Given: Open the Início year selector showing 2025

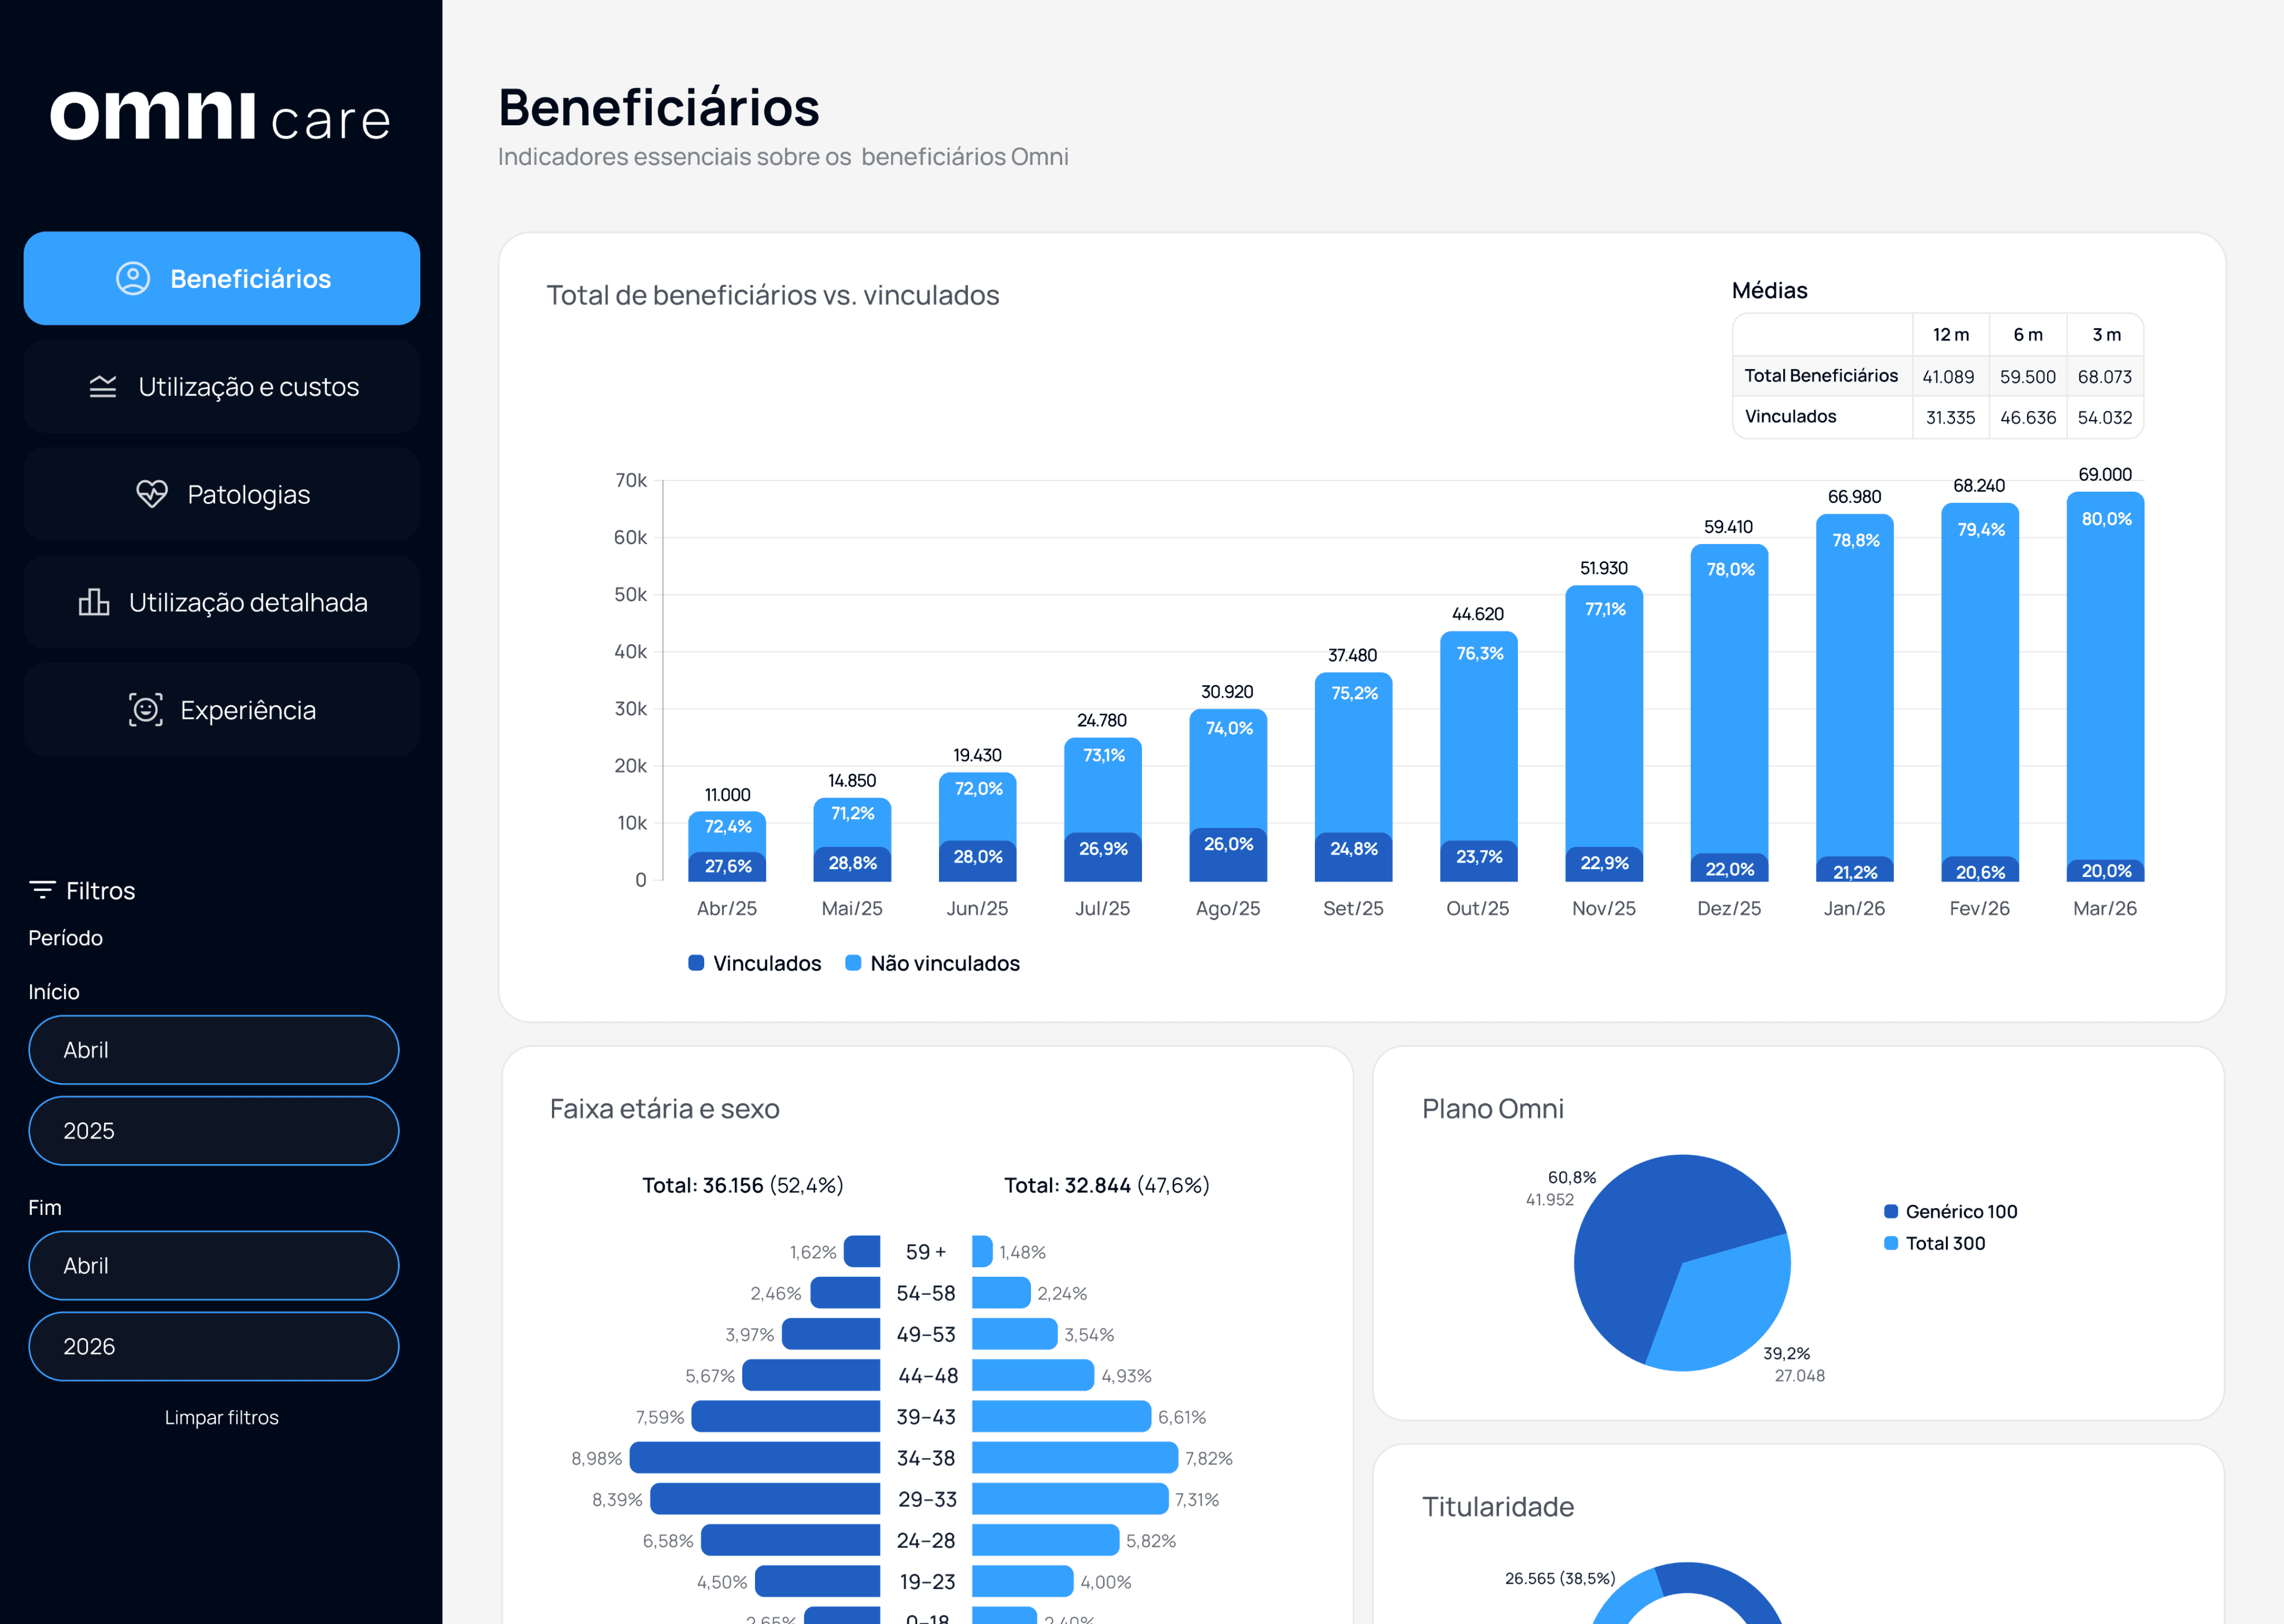Looking at the screenshot, I should coord(213,1130).
